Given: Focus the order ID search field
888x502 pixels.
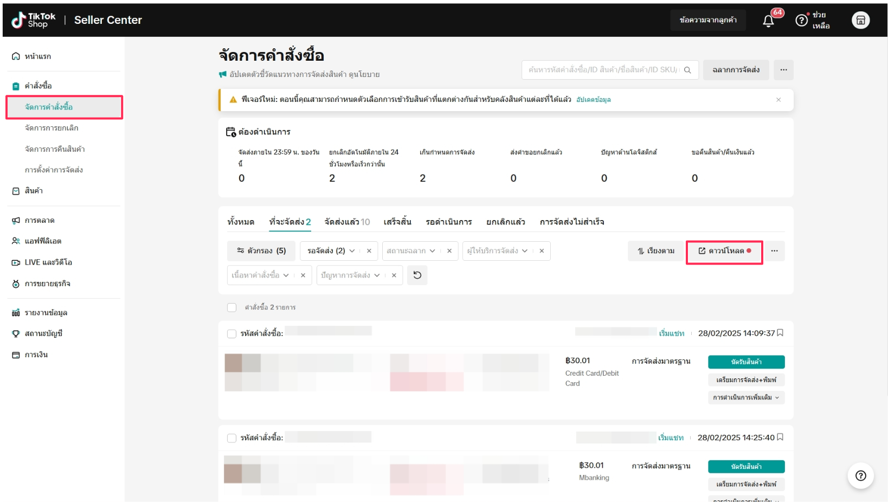Looking at the screenshot, I should (610, 70).
